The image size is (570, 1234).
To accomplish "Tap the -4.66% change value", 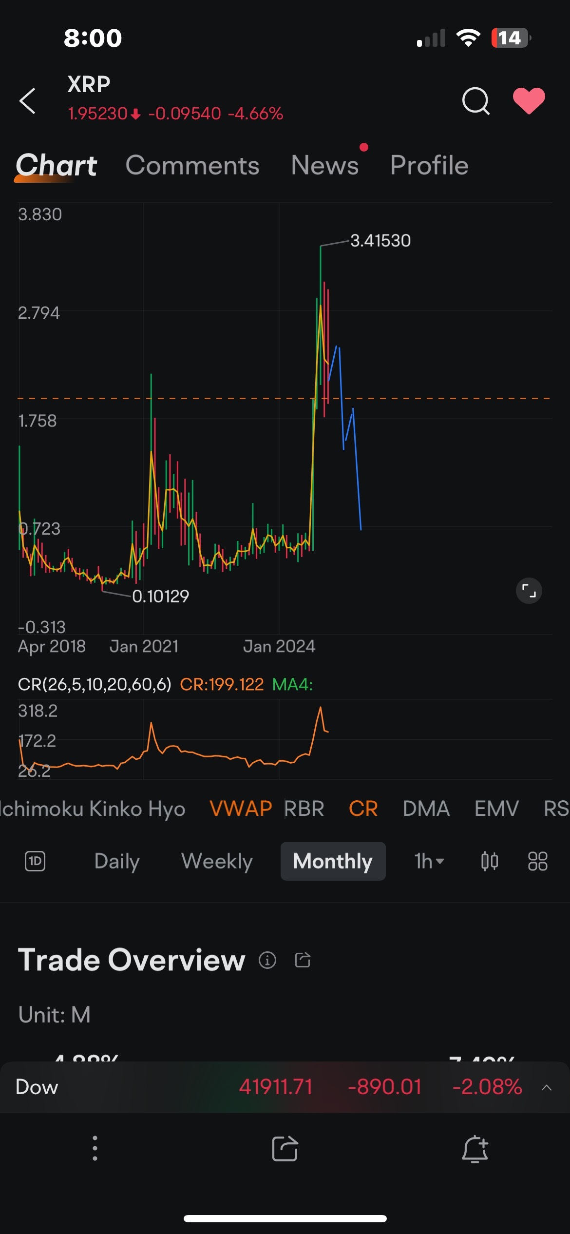I will tap(255, 114).
